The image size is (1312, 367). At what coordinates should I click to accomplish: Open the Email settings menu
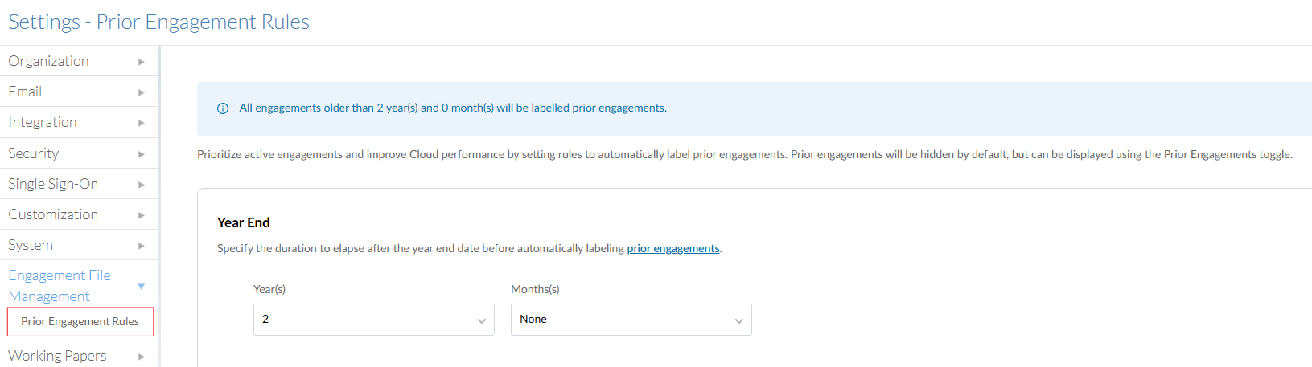pyautogui.click(x=25, y=92)
